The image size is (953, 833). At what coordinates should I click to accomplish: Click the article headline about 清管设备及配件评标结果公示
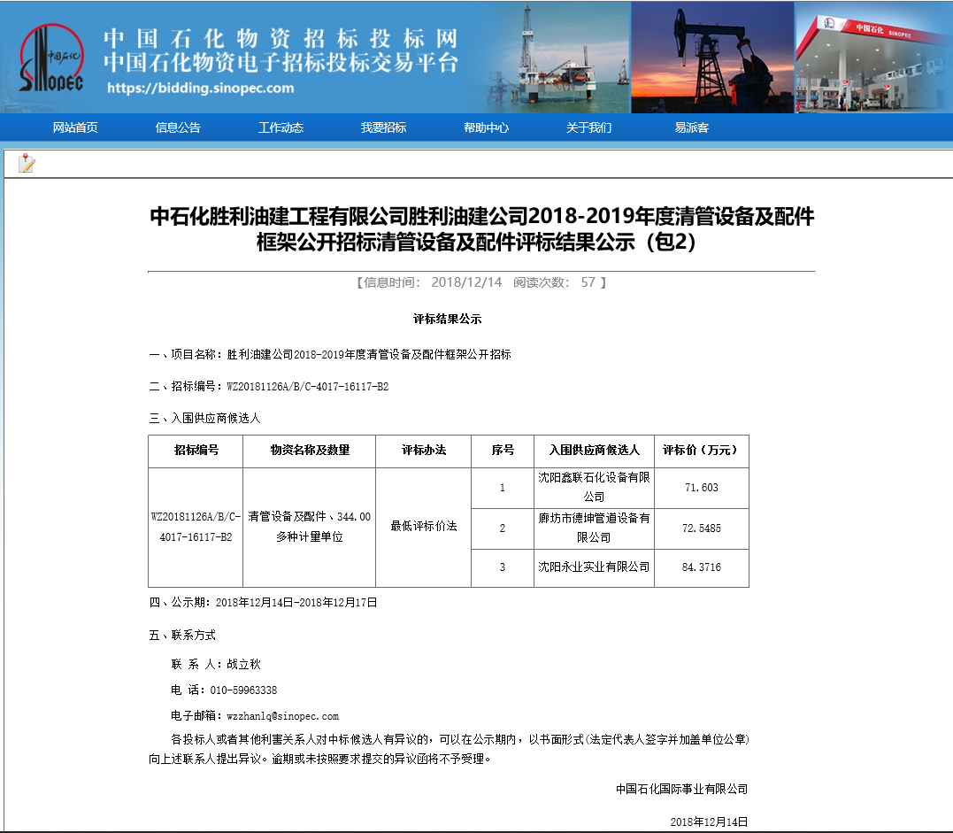481,228
